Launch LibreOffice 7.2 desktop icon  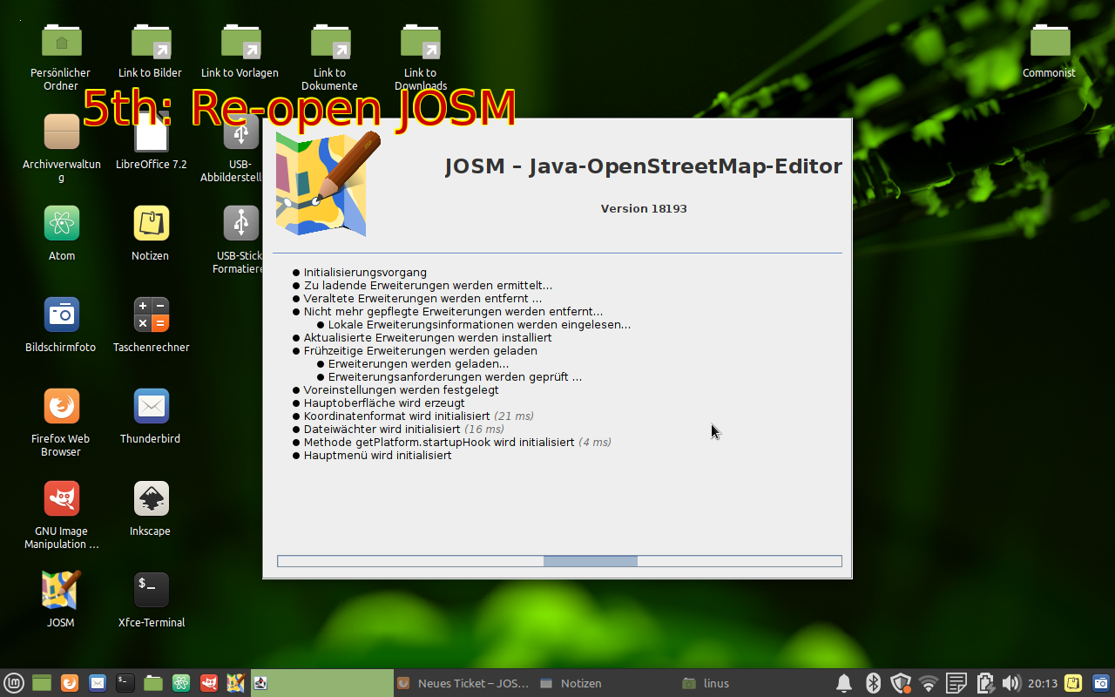tap(152, 135)
